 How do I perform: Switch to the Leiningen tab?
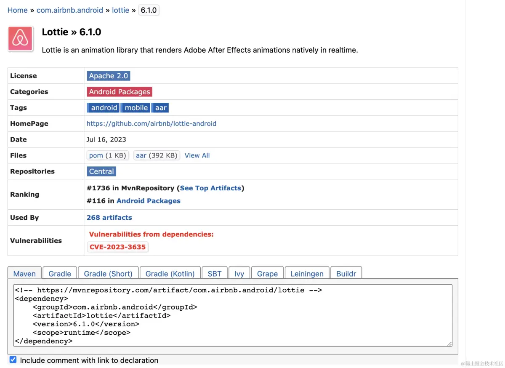tap(307, 273)
